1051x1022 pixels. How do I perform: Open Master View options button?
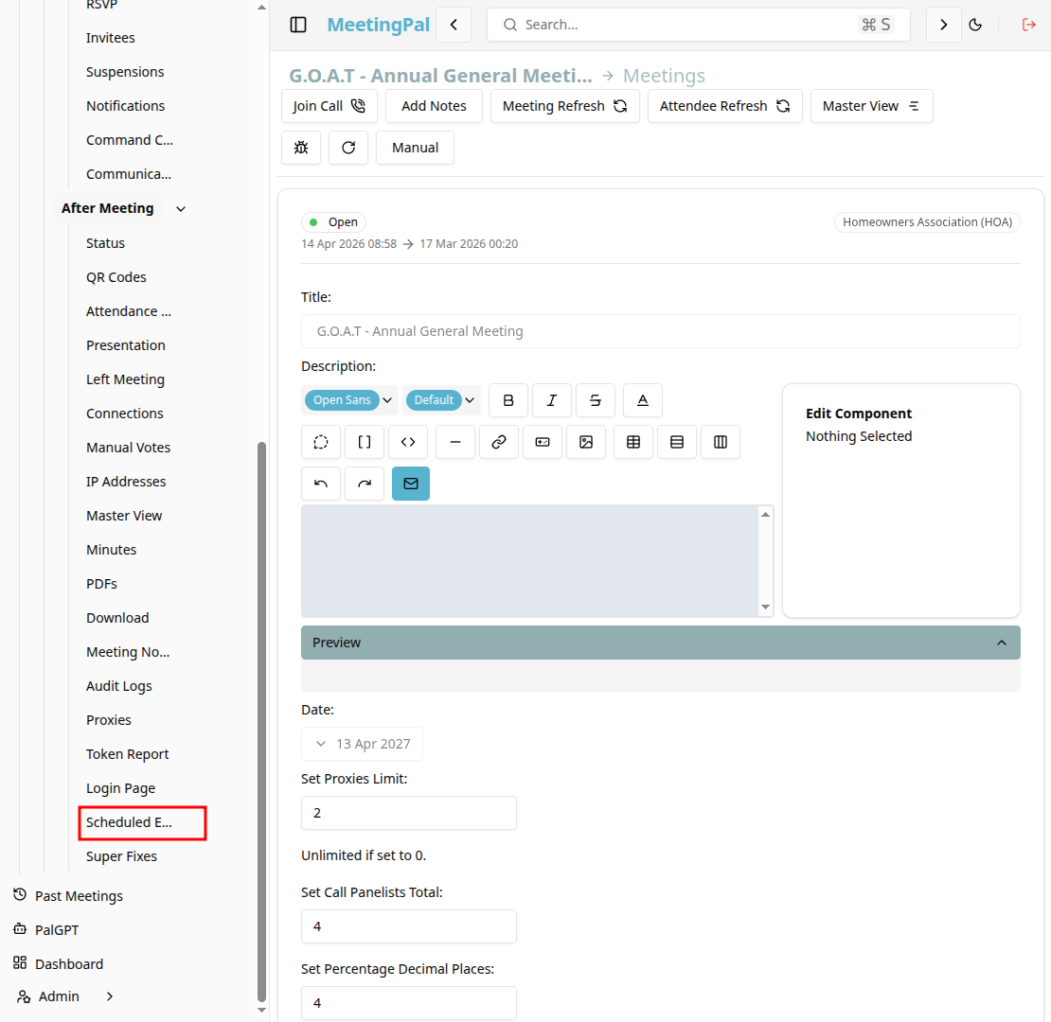[871, 106]
